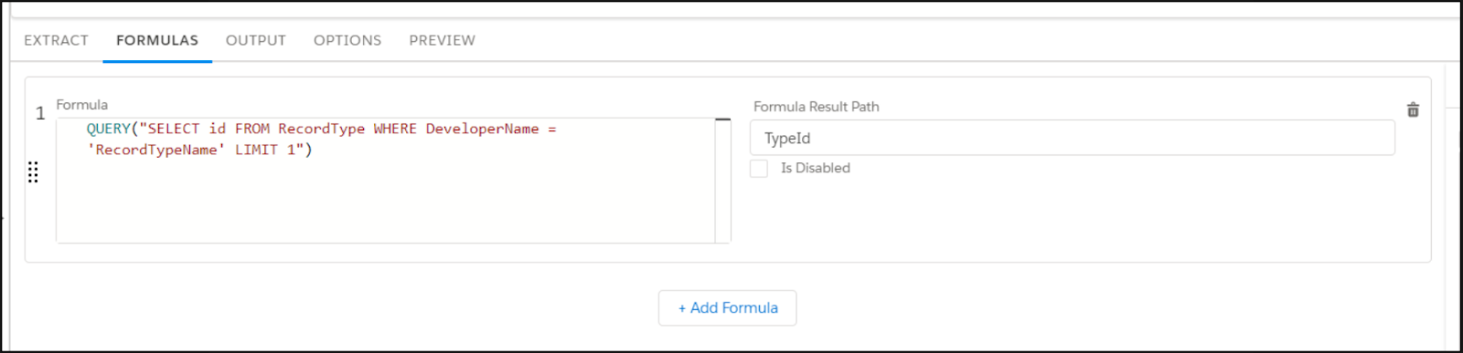Enable the Is Disabled checkbox
Screen dimensions: 1463x353
(x=759, y=168)
